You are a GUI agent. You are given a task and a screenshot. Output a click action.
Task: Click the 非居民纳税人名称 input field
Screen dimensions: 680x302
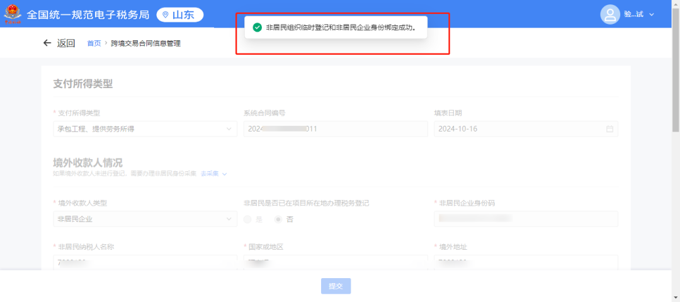[x=145, y=262]
